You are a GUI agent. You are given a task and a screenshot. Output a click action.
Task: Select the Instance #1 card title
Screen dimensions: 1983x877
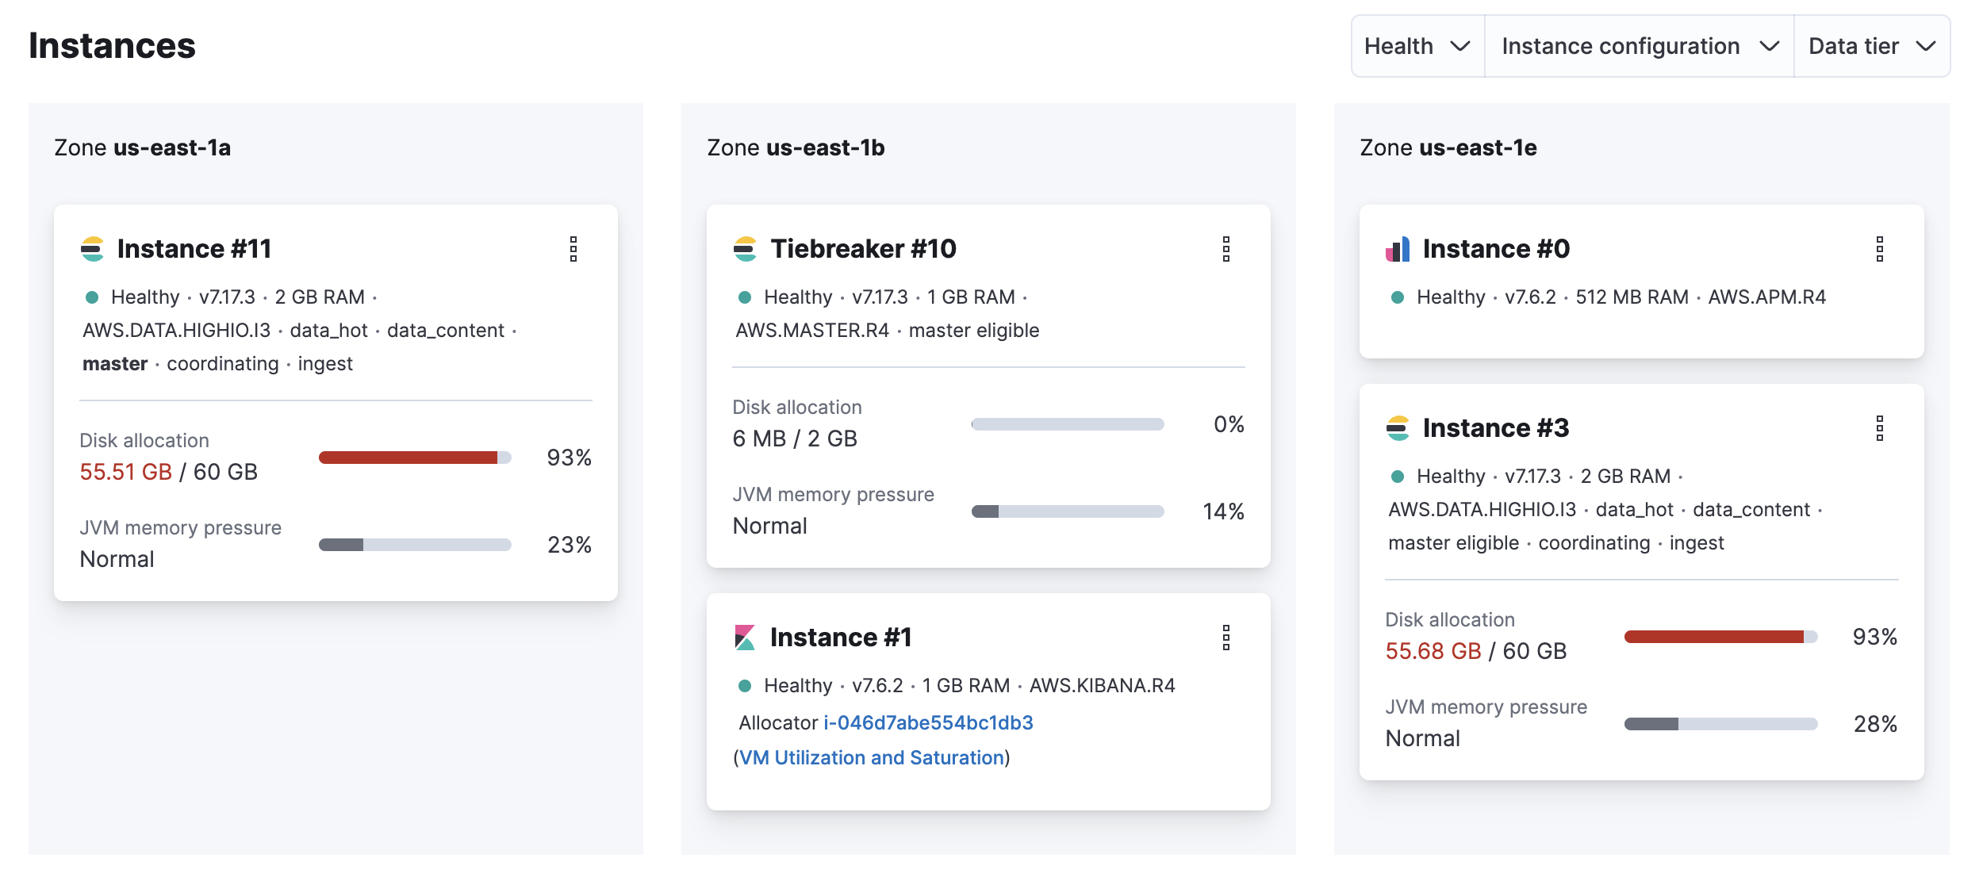pos(842,637)
